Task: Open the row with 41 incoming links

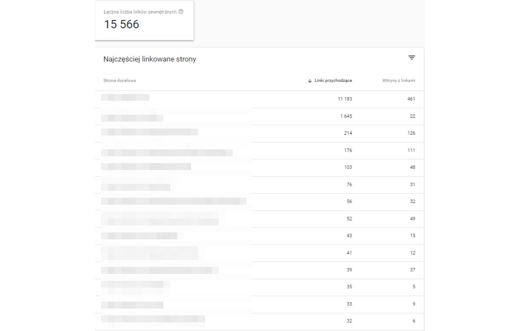Action: pyautogui.click(x=259, y=253)
